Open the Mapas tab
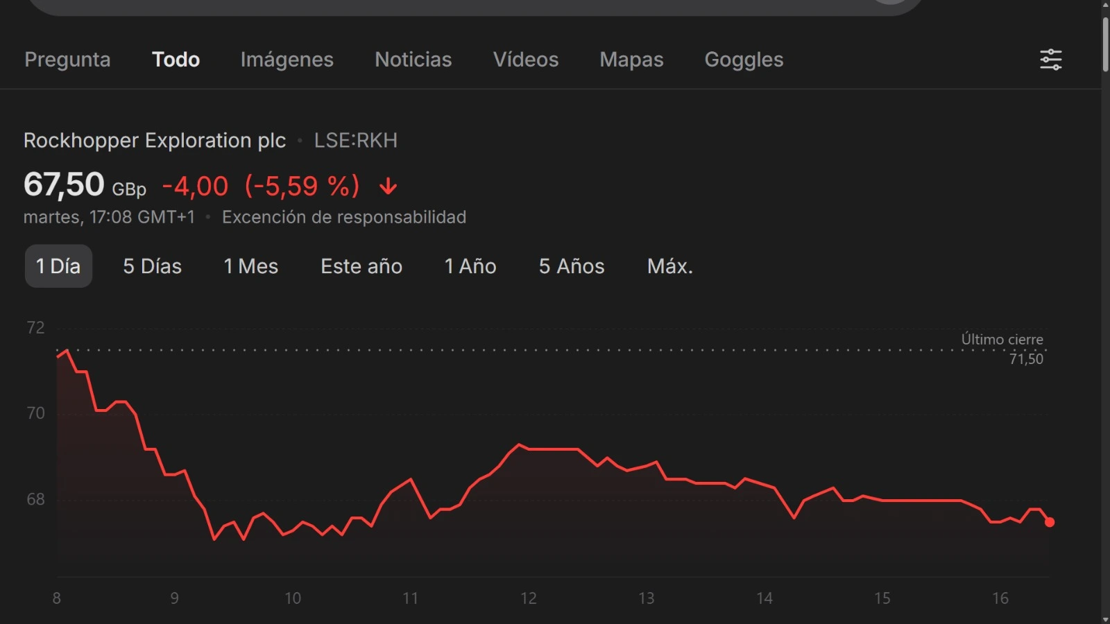Screen dimensions: 1110x624 click(x=631, y=60)
